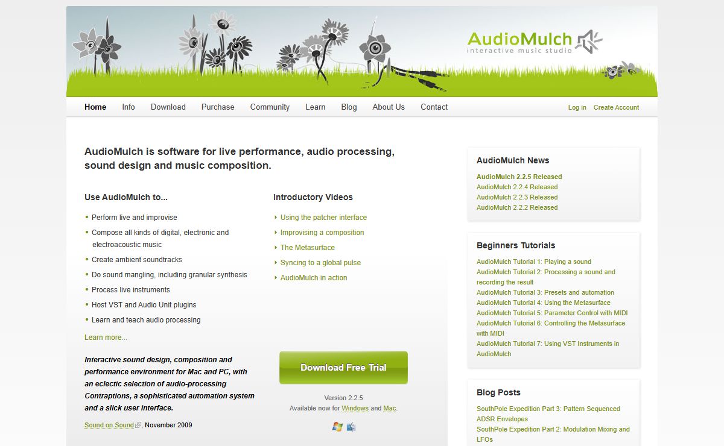Screen dimensions: 724x446
Task: Click the Create Account link
Action: point(616,107)
